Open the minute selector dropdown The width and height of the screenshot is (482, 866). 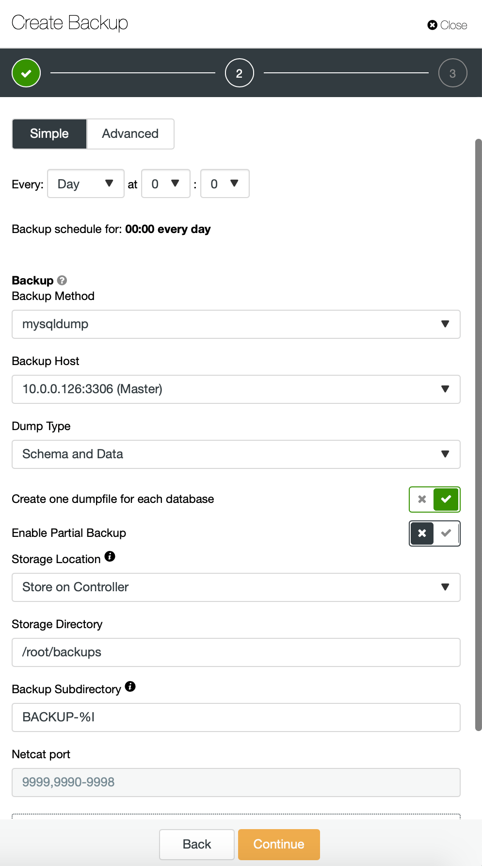pos(225,183)
